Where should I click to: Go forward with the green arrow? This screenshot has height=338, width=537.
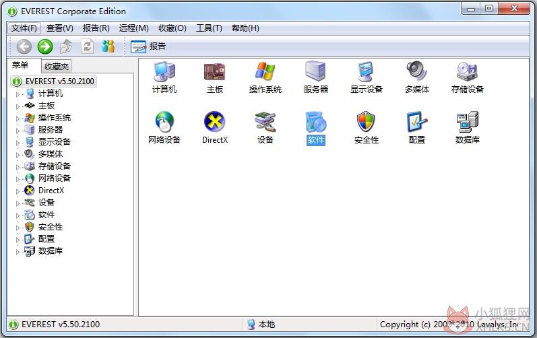pos(45,46)
